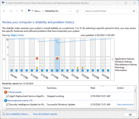Select the information icon for 5/26/2024

(x=98, y=70)
